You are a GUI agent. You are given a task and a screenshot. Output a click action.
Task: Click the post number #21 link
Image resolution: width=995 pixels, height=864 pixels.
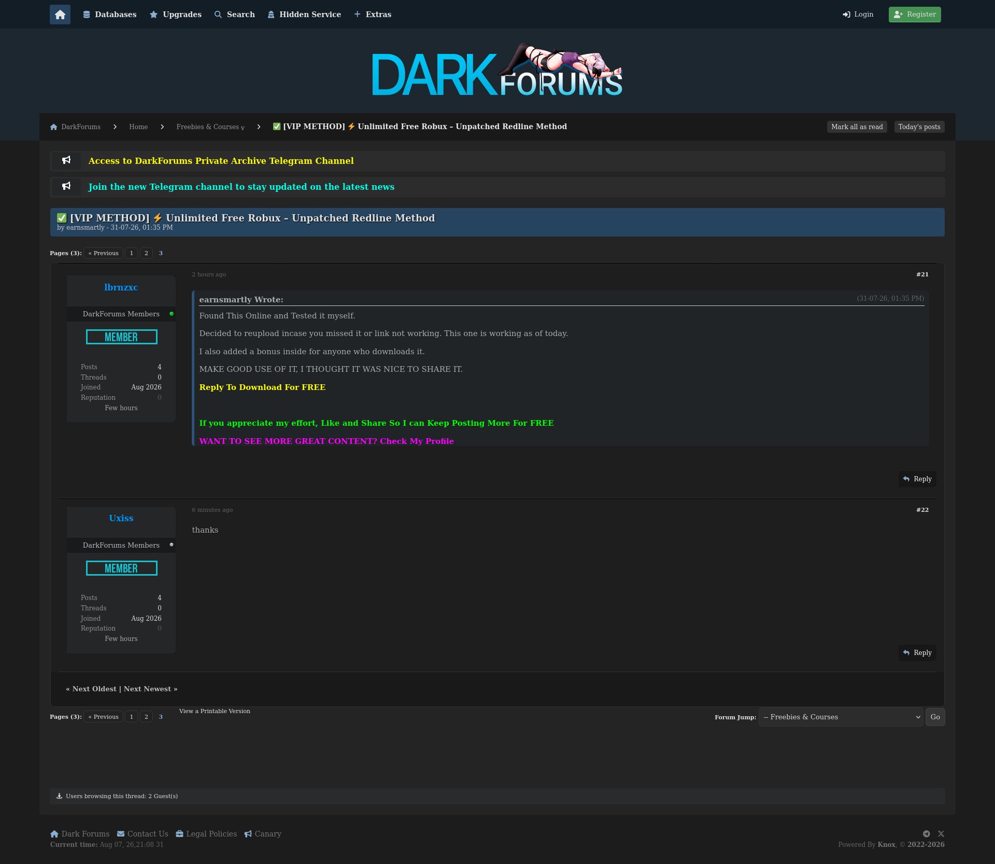pos(922,274)
